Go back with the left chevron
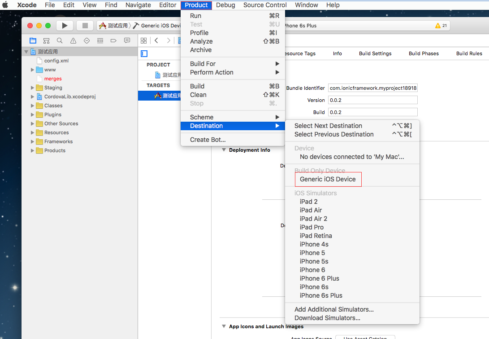The width and height of the screenshot is (489, 339). pos(156,40)
